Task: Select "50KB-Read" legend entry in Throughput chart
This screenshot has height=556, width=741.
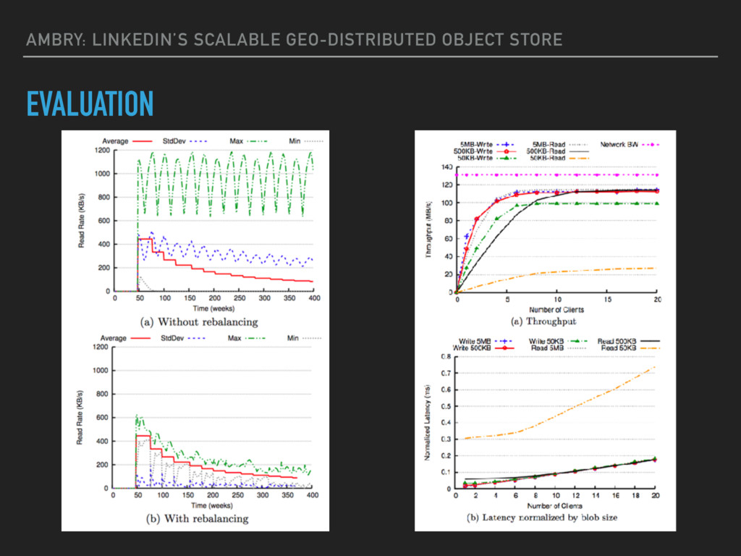Action: 547,158
